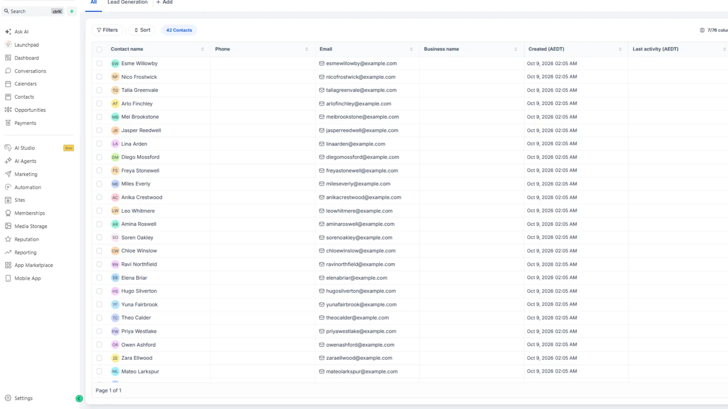Tick the Jasper Reedwell checkbox
This screenshot has height=409, width=728.
(99, 130)
